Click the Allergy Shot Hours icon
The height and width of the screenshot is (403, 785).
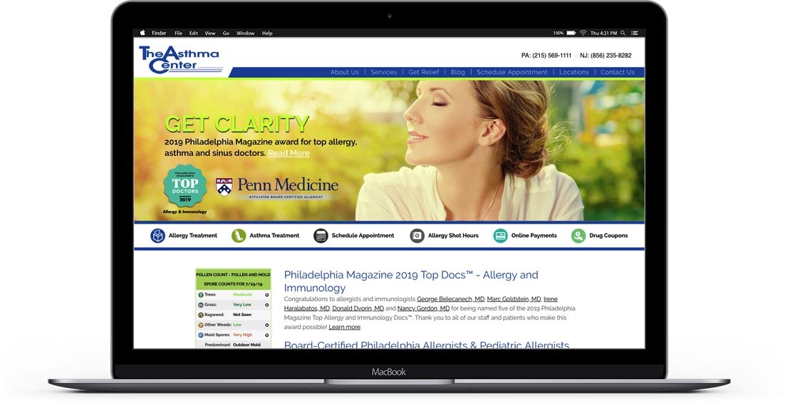tap(417, 236)
